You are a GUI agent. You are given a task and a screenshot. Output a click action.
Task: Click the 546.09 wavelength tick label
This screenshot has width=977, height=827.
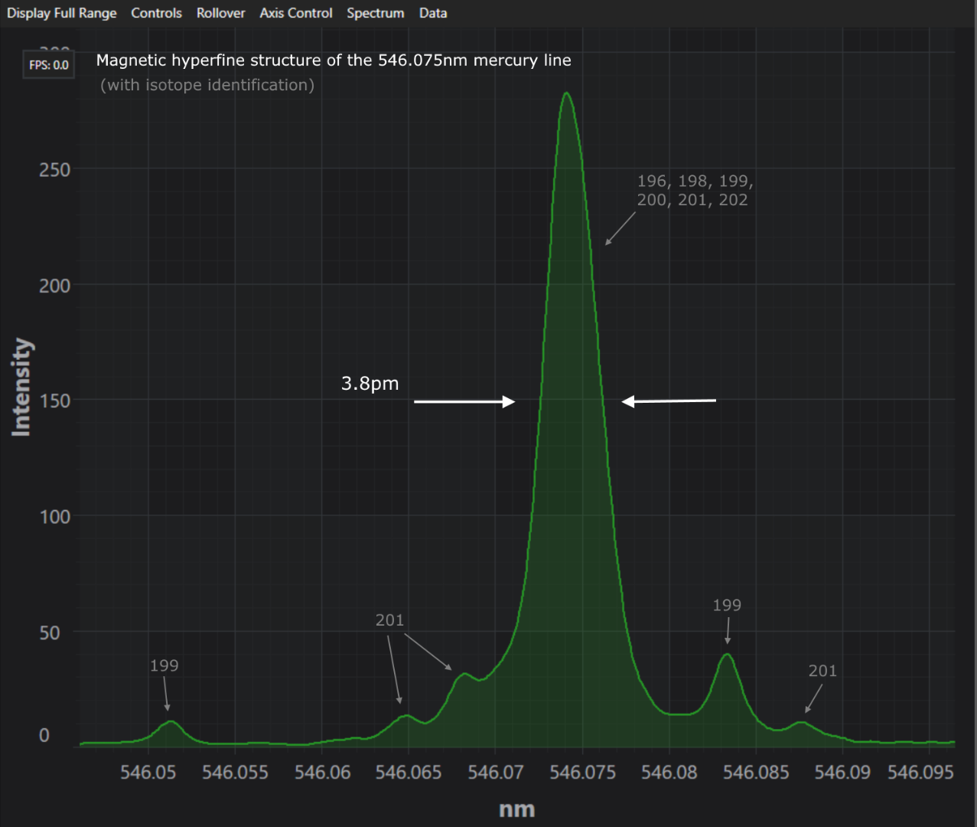[x=842, y=772]
